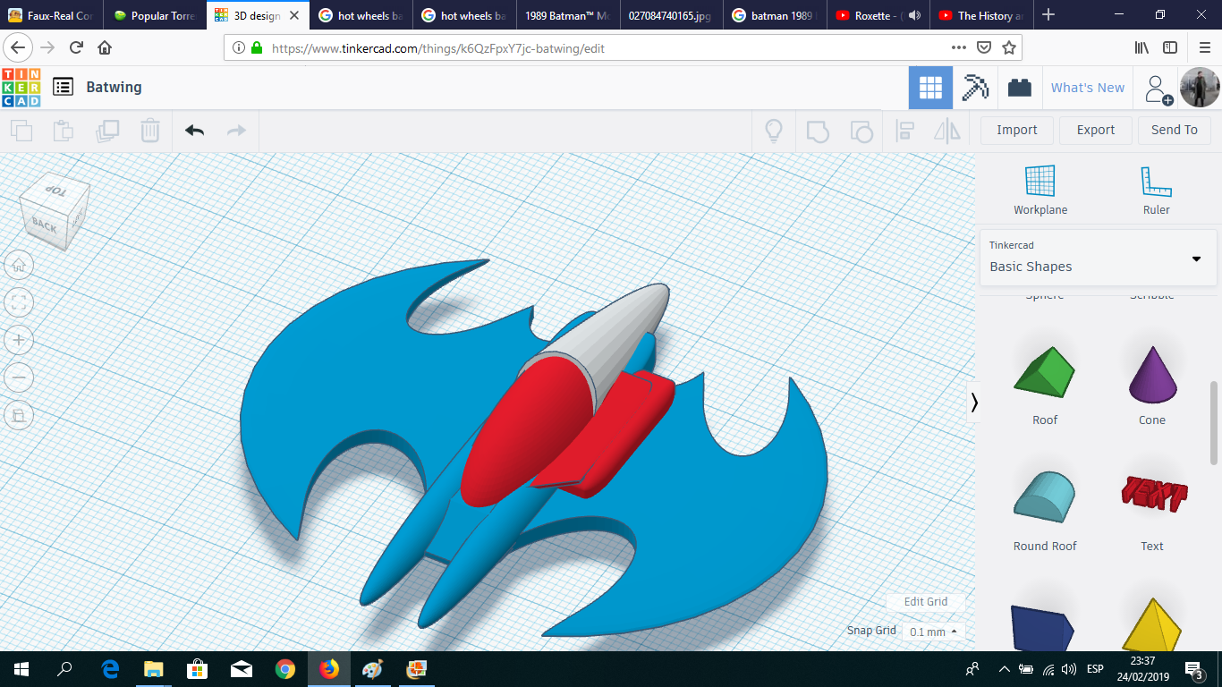Screen dimensions: 1222x687
Task: Switch to Bricks view
Action: click(1019, 88)
